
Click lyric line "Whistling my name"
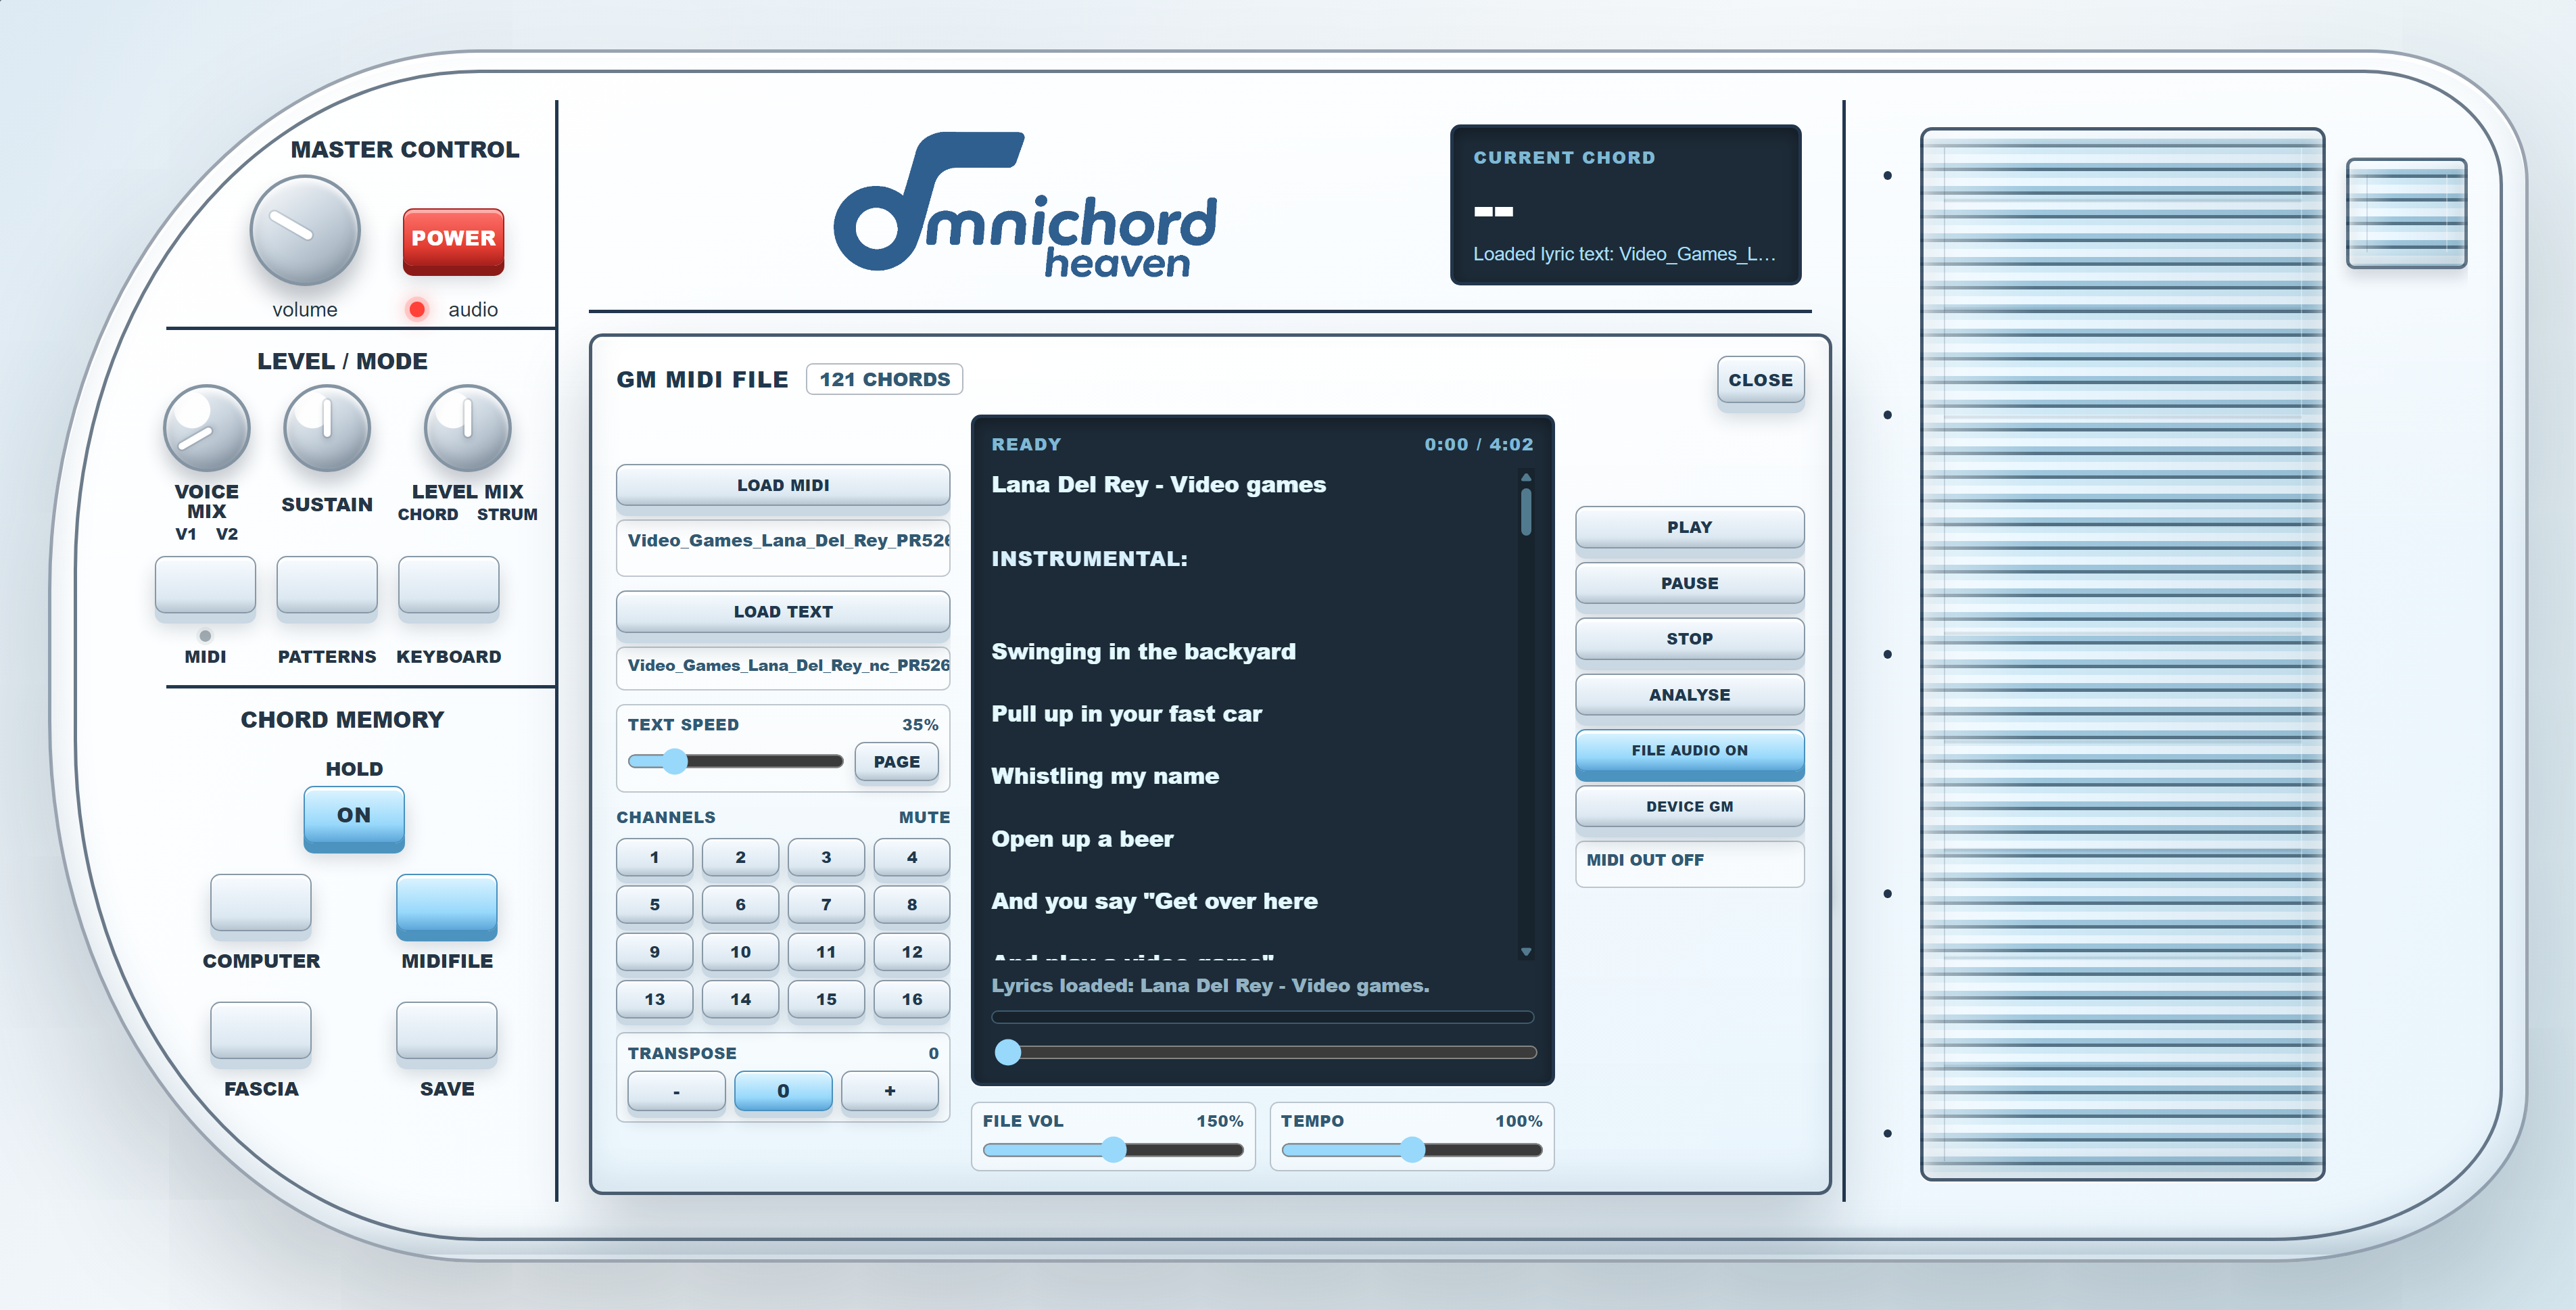point(1105,776)
